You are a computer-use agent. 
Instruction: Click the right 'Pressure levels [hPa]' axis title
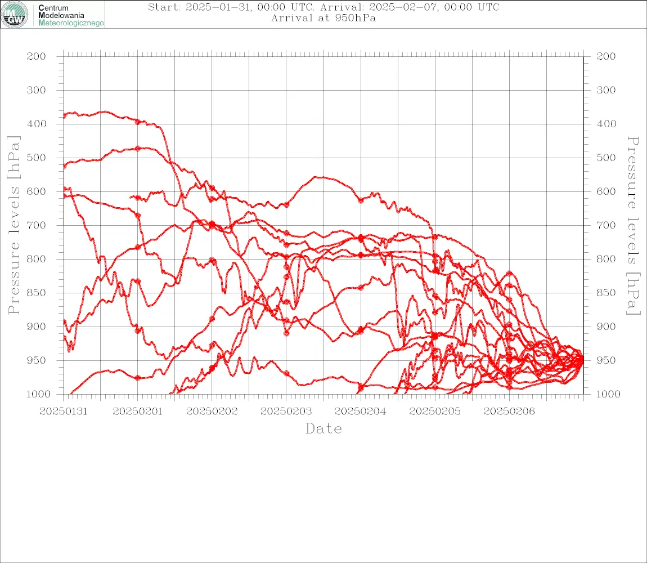[x=633, y=226]
